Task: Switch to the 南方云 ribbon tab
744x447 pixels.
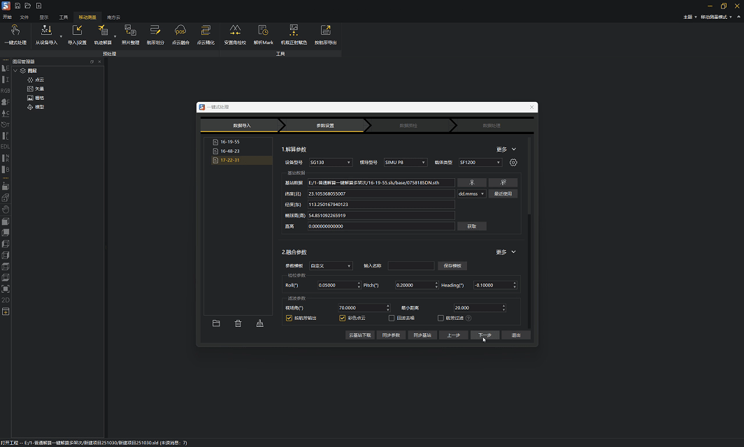Action: [113, 16]
